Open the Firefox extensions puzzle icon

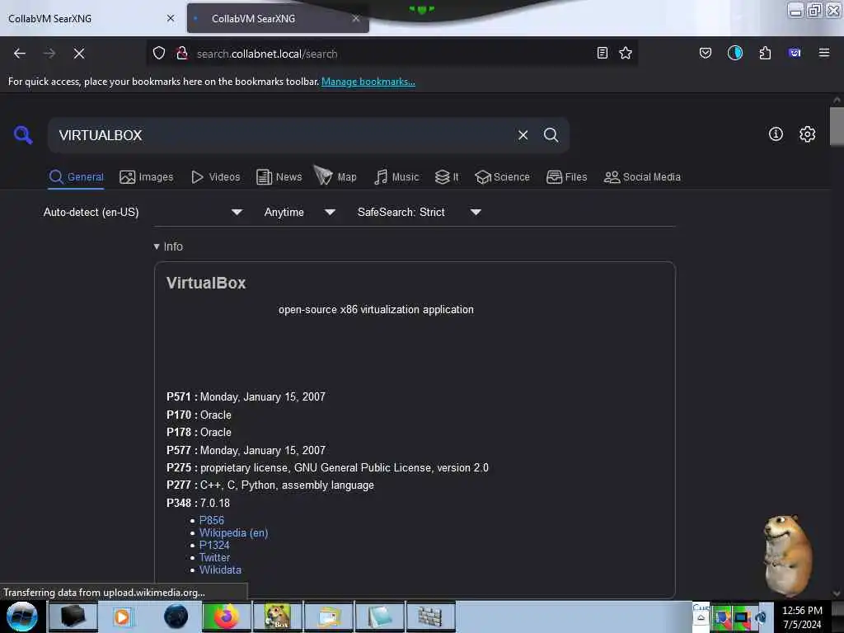tap(765, 53)
